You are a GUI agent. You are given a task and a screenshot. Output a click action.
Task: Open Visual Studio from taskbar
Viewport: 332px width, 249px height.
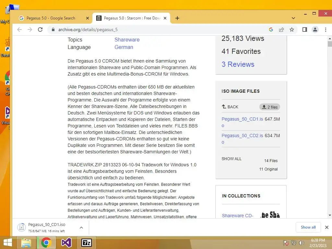click(66, 243)
